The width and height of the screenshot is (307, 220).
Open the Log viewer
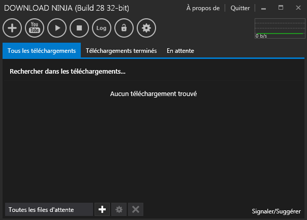102,28
